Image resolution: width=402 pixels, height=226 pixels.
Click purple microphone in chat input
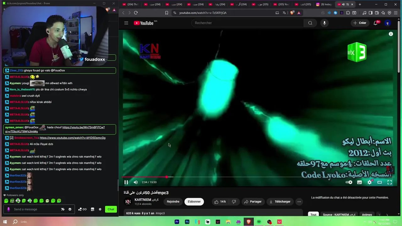click(x=8, y=209)
